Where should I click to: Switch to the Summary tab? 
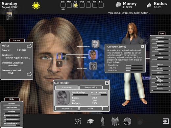coord(67,87)
